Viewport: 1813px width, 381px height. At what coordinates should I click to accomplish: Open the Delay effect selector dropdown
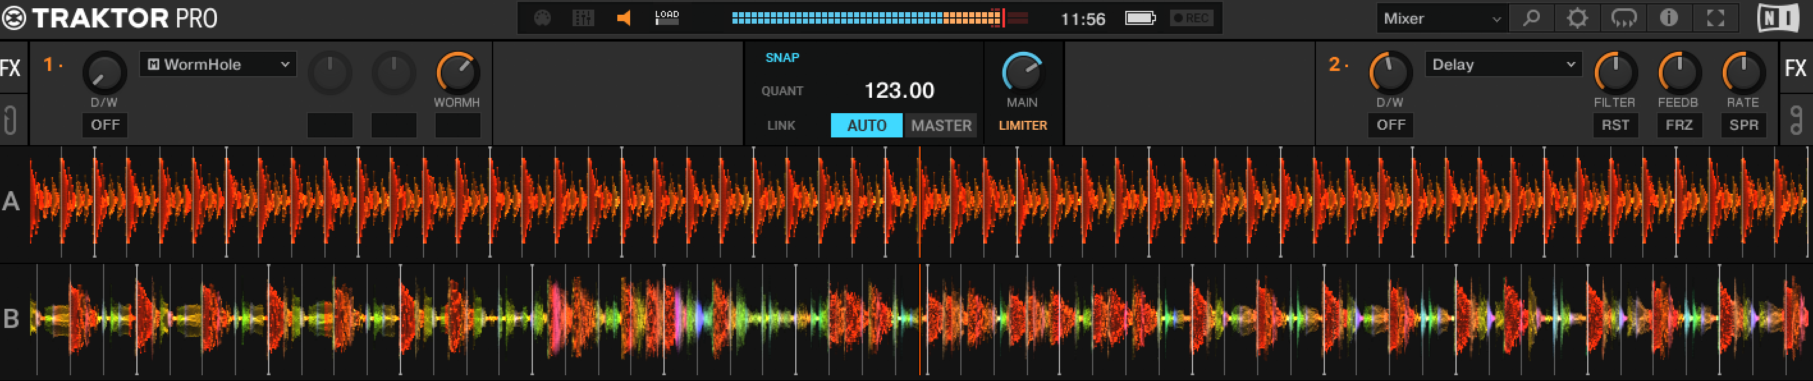[x=1503, y=65]
